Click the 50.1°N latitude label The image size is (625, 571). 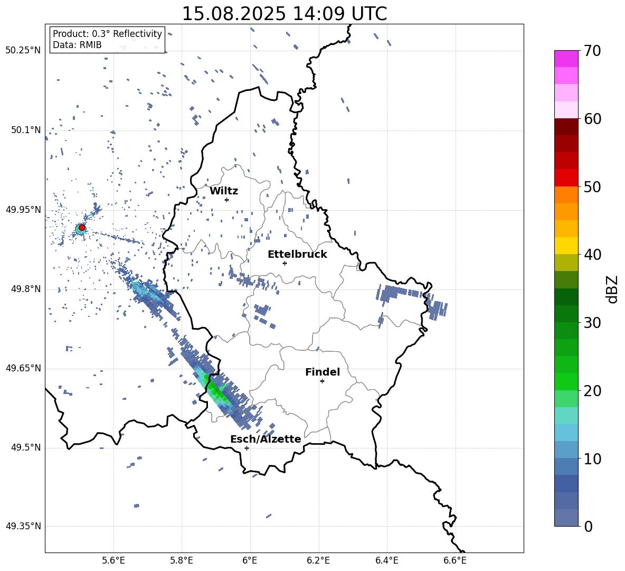[x=26, y=130]
